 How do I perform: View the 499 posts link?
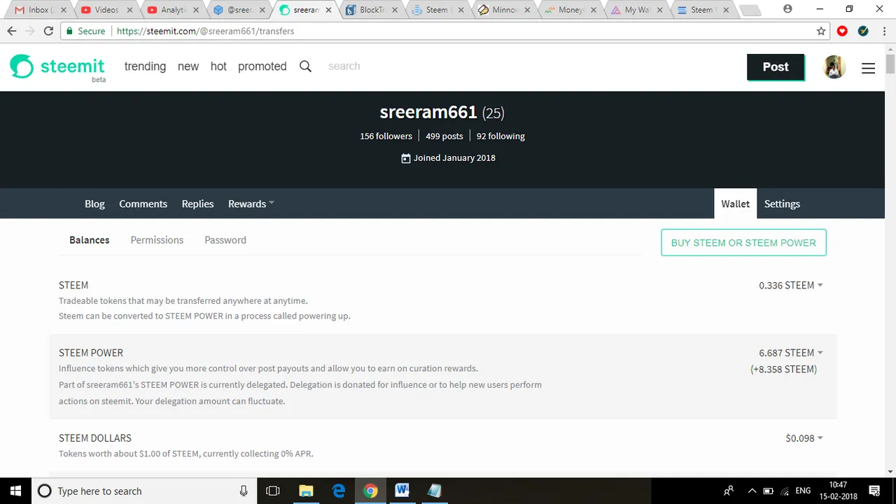[444, 136]
